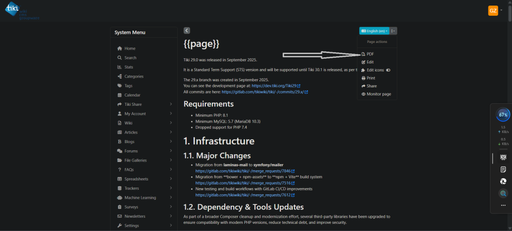The image size is (512, 231).
Task: Click the Blogs bold B icon
Action: pos(119,142)
